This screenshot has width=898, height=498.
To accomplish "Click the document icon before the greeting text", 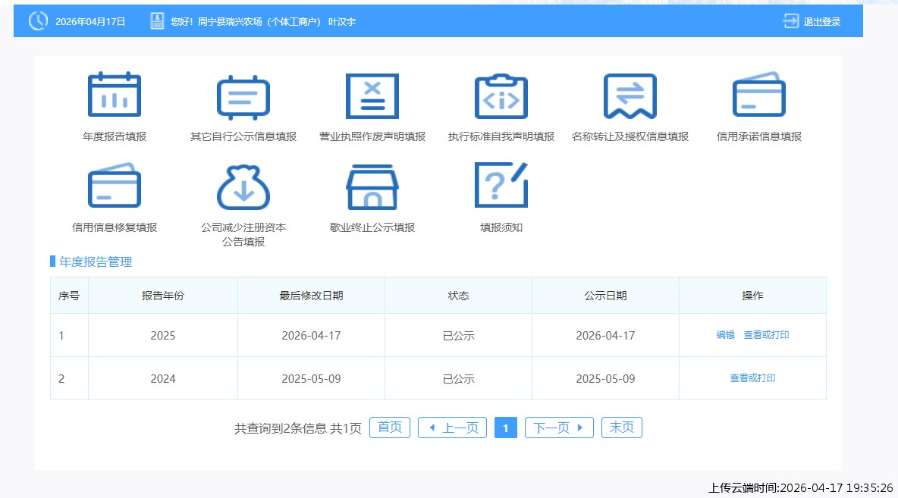I will [x=155, y=21].
